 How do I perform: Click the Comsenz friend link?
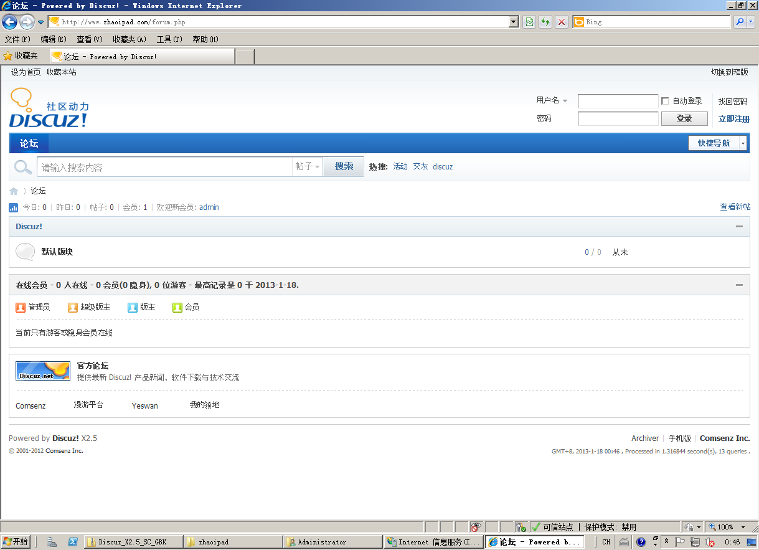[31, 405]
